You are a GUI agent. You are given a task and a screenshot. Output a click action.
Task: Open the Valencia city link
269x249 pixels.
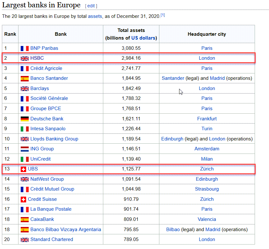pos(207,219)
